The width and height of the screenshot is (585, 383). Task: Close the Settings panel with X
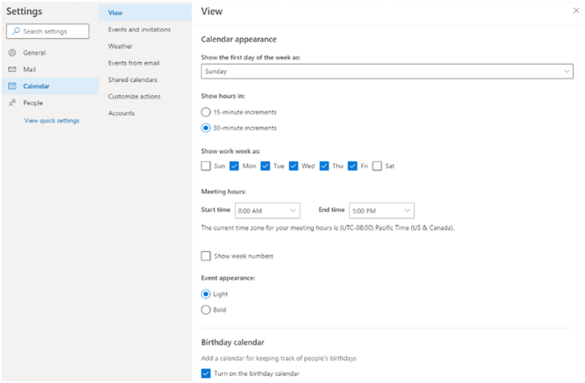click(576, 11)
